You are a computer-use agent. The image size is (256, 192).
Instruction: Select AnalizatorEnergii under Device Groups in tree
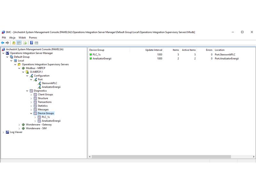pos(51,121)
